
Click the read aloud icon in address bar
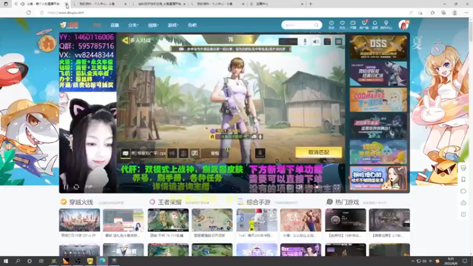click(x=411, y=12)
